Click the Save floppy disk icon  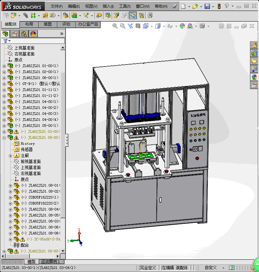207,6
